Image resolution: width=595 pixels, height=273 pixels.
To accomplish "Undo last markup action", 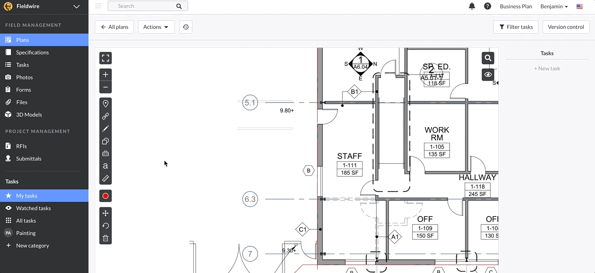I will click(106, 226).
